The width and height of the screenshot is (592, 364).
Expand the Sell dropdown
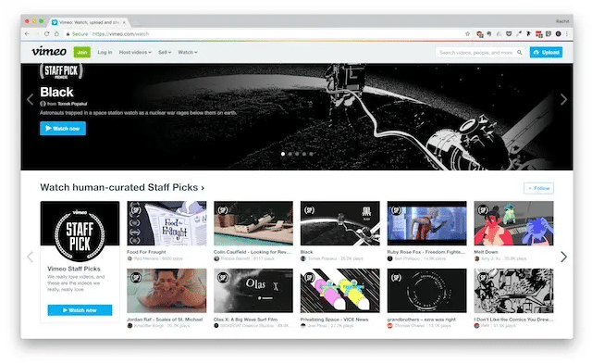(165, 52)
